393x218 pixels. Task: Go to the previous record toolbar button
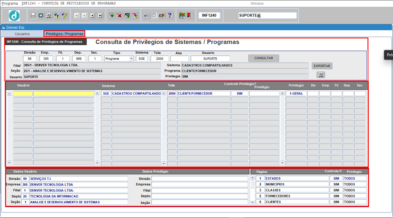84,15
